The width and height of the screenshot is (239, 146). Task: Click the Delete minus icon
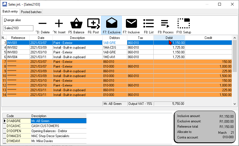pos(43,23)
